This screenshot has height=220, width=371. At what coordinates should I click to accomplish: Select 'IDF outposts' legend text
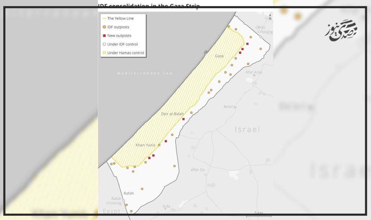tap(118, 27)
